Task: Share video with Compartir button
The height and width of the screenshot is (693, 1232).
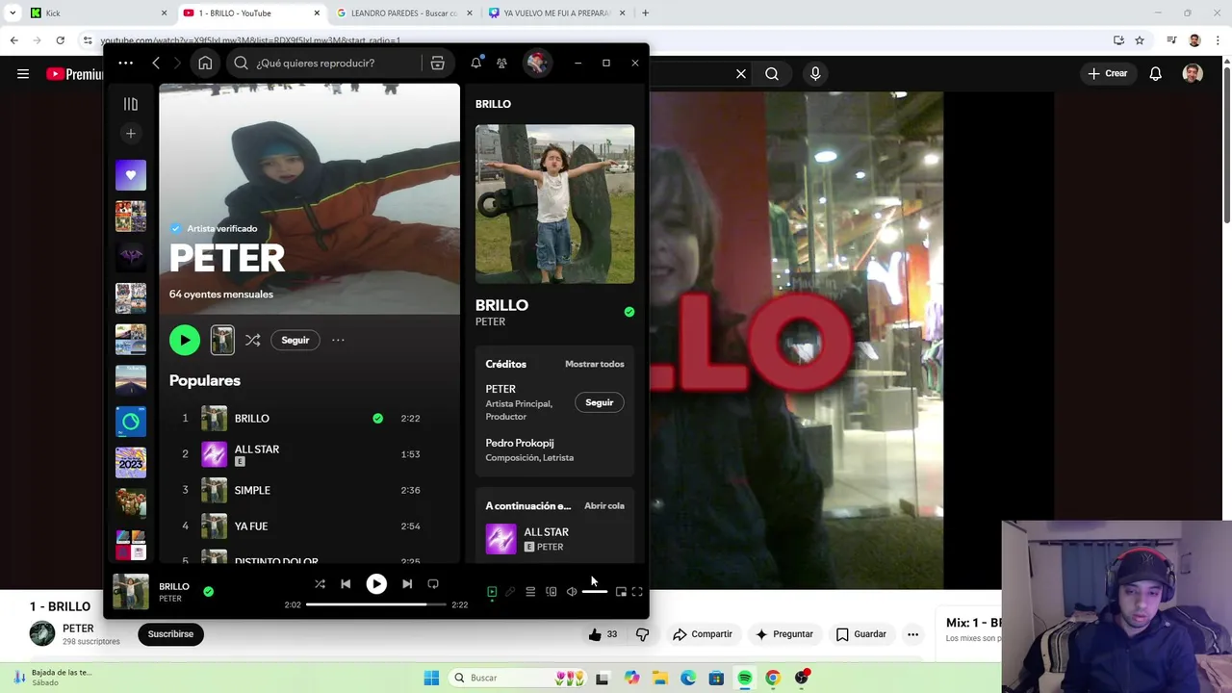Action: point(703,634)
